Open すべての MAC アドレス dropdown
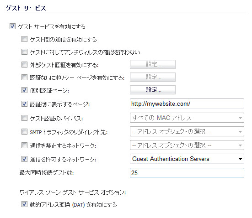The height and width of the screenshot is (218, 252). 187,118
